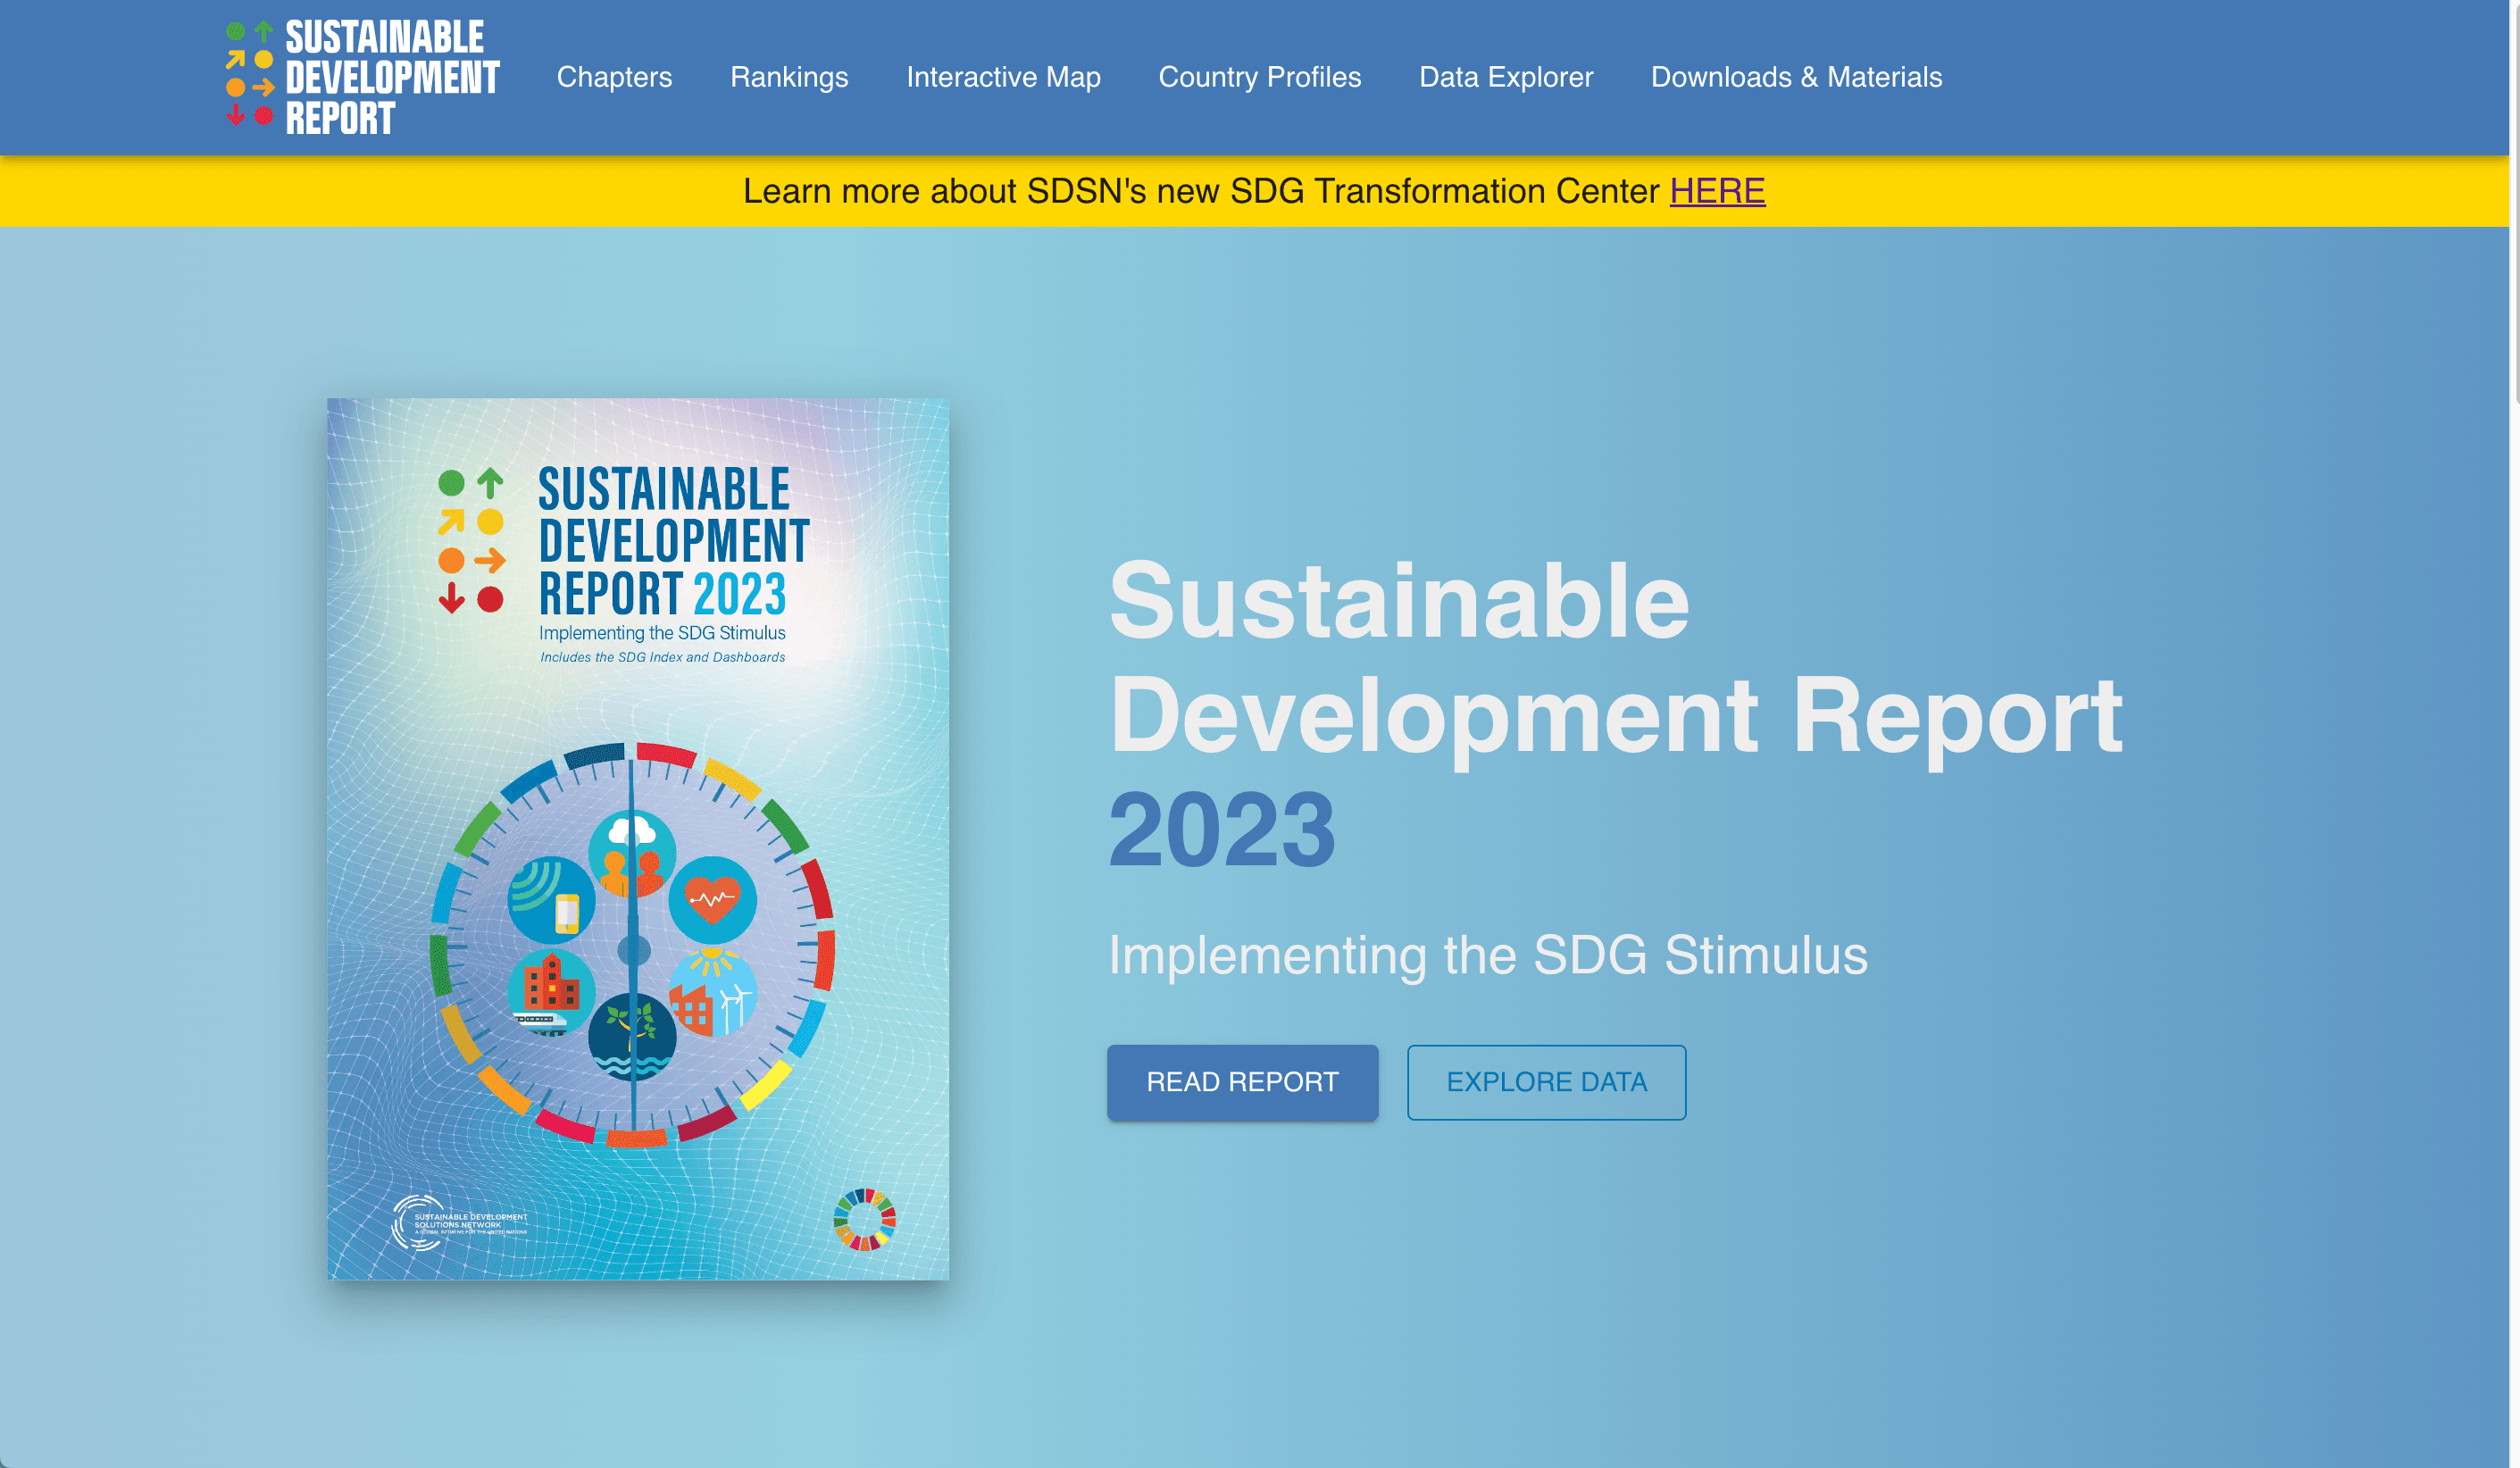The width and height of the screenshot is (2520, 1468).
Task: Follow the HERE link in the yellow banner
Action: point(1717,191)
